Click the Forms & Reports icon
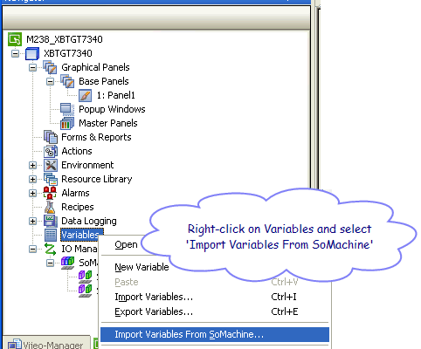The width and height of the screenshot is (421, 349). click(x=51, y=137)
